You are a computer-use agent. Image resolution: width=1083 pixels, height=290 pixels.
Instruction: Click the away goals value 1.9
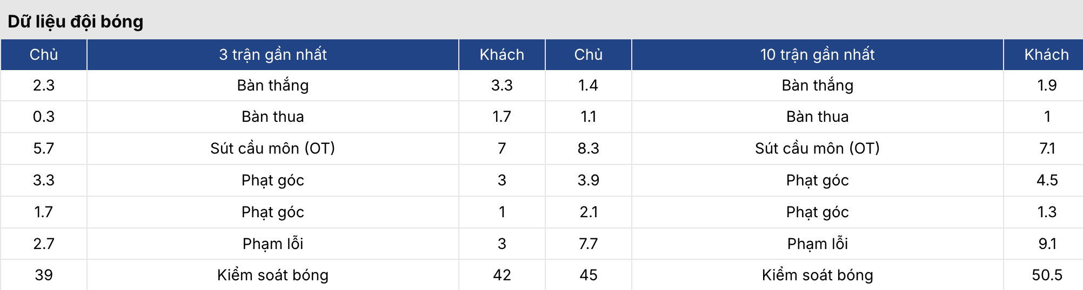click(x=1047, y=85)
